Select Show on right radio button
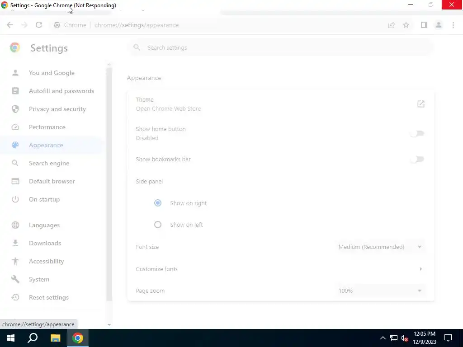The image size is (463, 347). pos(158,203)
